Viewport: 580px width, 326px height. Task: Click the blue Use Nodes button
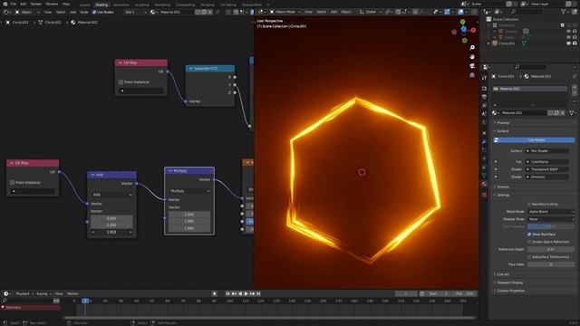pos(534,140)
